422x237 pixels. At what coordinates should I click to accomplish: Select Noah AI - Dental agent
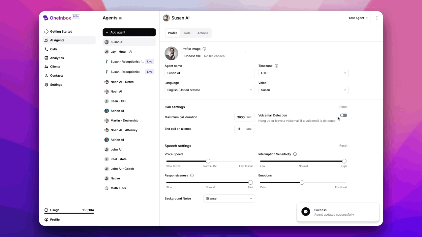click(x=129, y=82)
